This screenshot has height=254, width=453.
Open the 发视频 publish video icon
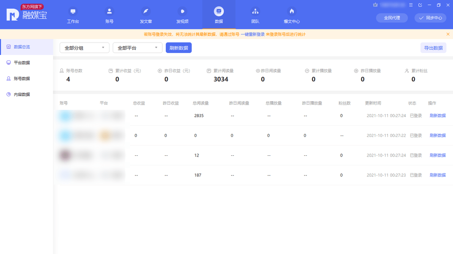coord(182,11)
